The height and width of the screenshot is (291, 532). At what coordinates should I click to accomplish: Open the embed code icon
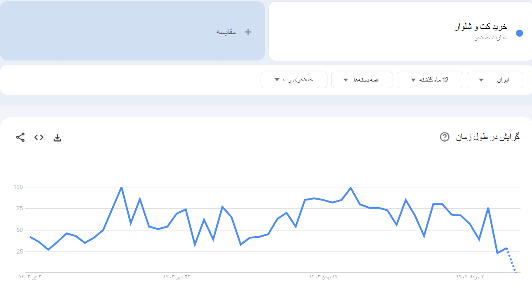pos(39,137)
